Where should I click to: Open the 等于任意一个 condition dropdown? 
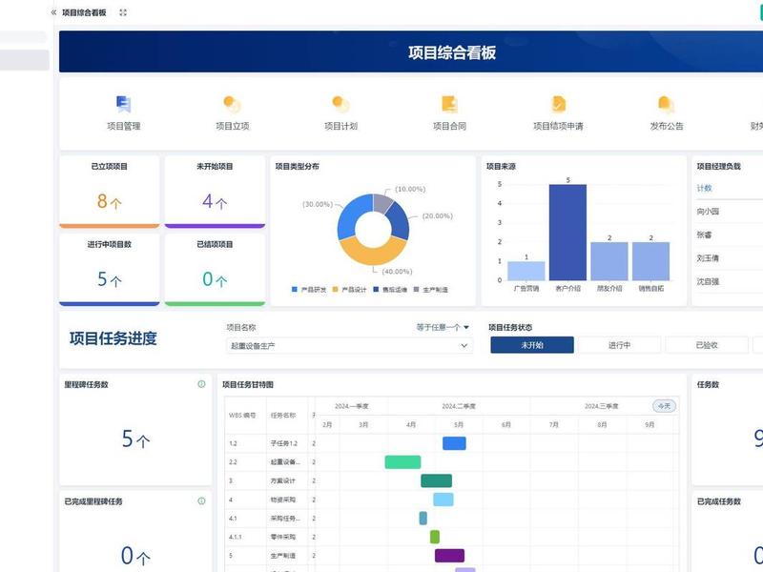[x=443, y=327]
